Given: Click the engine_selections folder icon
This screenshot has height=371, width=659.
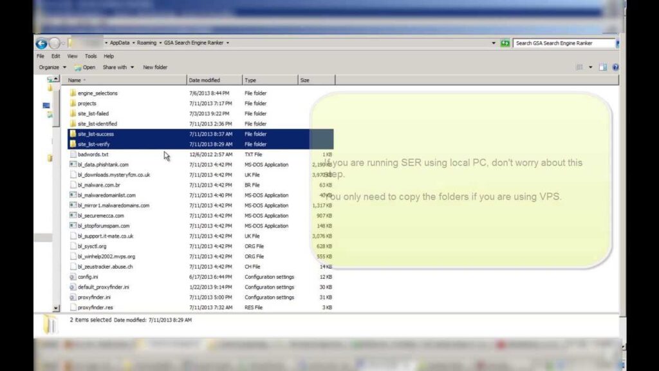Looking at the screenshot, I should click(x=73, y=93).
